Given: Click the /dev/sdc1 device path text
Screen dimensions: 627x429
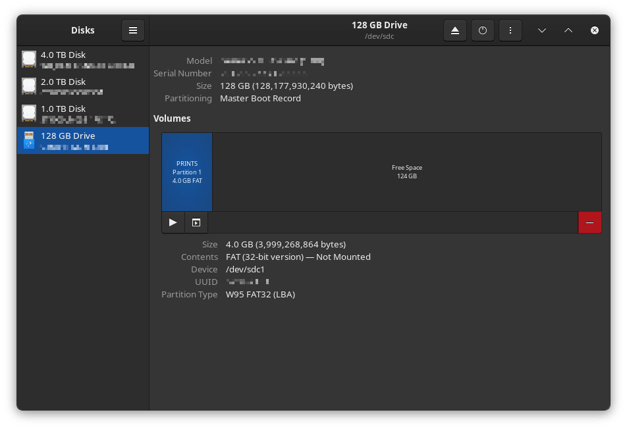Looking at the screenshot, I should point(245,269).
